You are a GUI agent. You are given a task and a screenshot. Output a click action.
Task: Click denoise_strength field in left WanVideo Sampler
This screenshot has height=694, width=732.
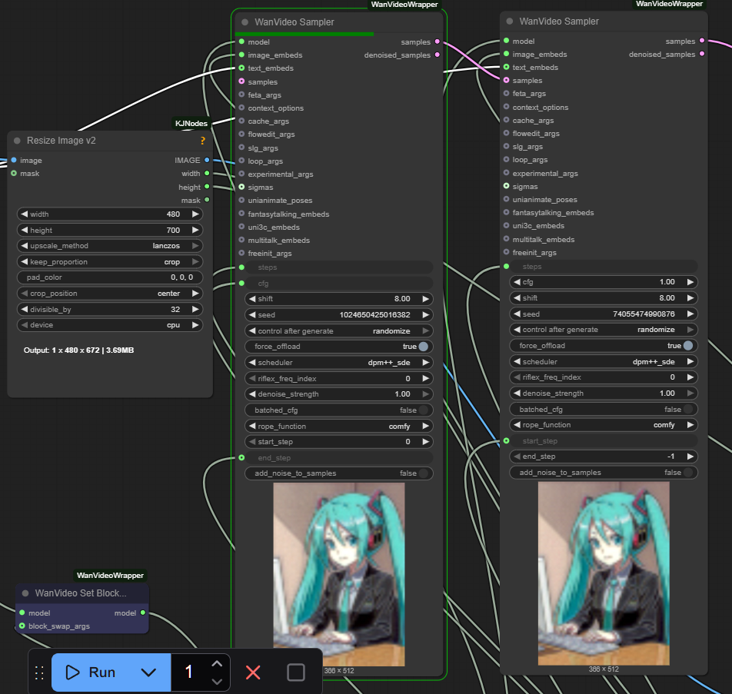[x=339, y=394]
